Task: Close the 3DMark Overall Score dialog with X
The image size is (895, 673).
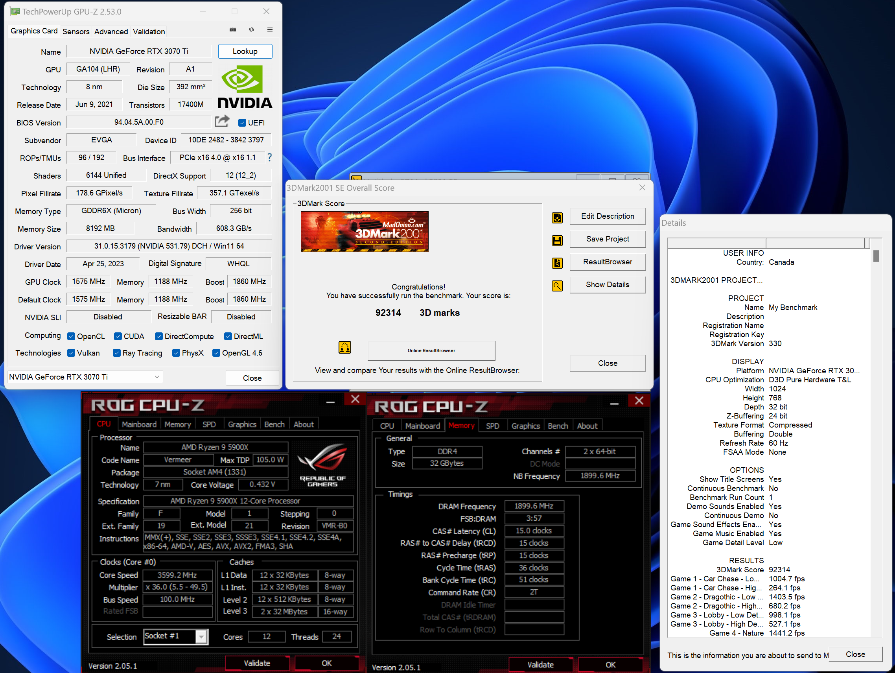Action: coord(642,187)
